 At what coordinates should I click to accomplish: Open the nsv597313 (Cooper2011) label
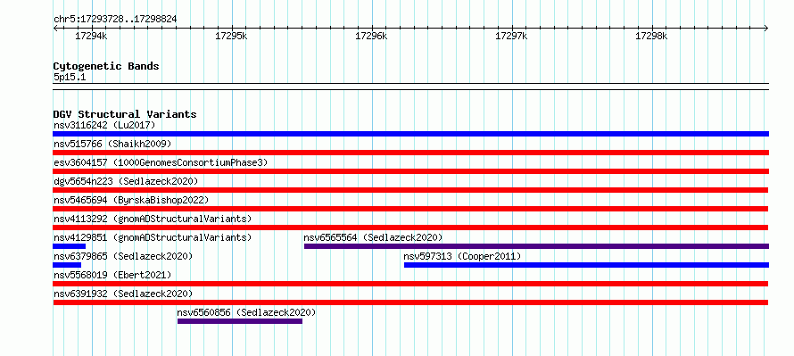pos(462,256)
